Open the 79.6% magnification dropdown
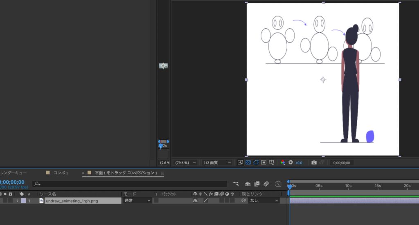Viewport: 419px width, 225px height. [x=186, y=162]
